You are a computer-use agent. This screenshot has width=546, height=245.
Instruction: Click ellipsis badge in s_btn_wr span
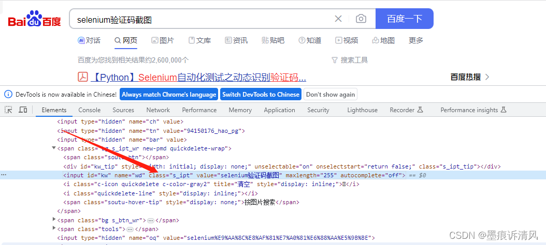pyautogui.click(x=150, y=220)
